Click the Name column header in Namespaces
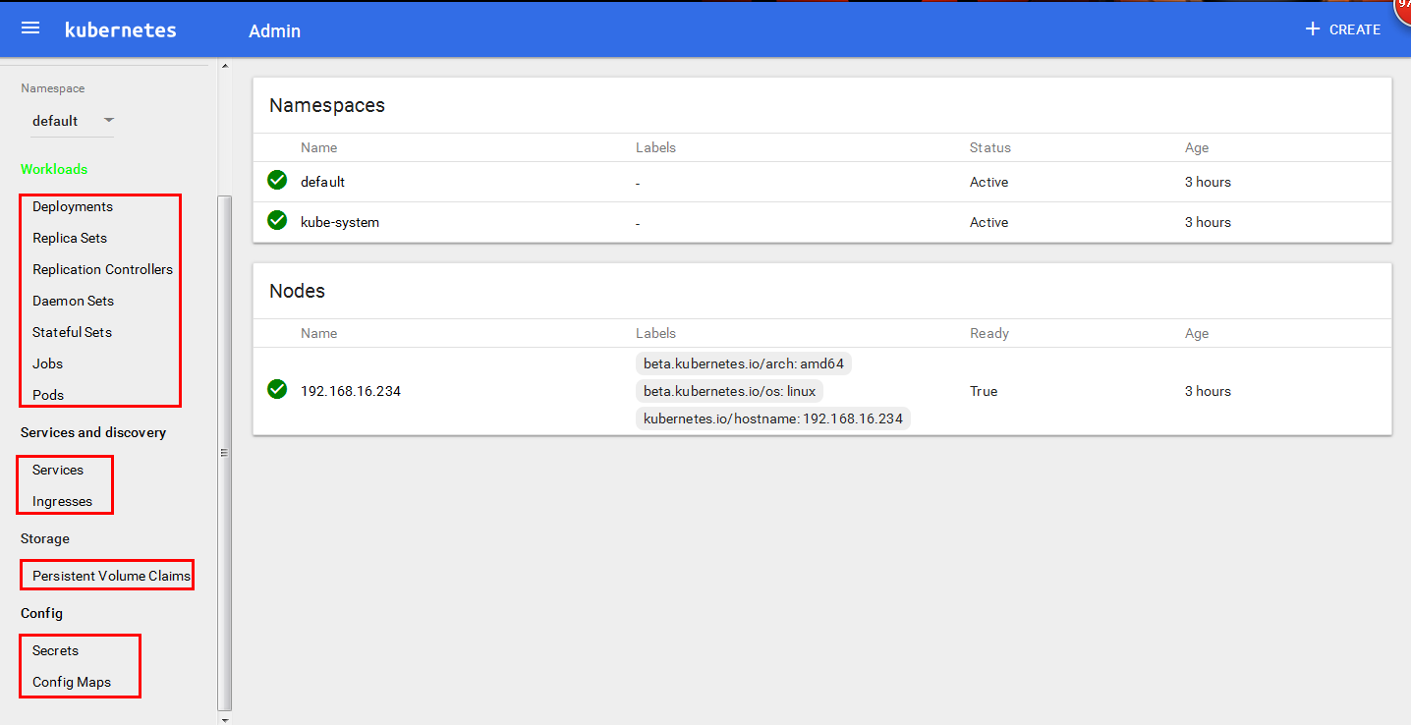The width and height of the screenshot is (1411, 725). [318, 147]
